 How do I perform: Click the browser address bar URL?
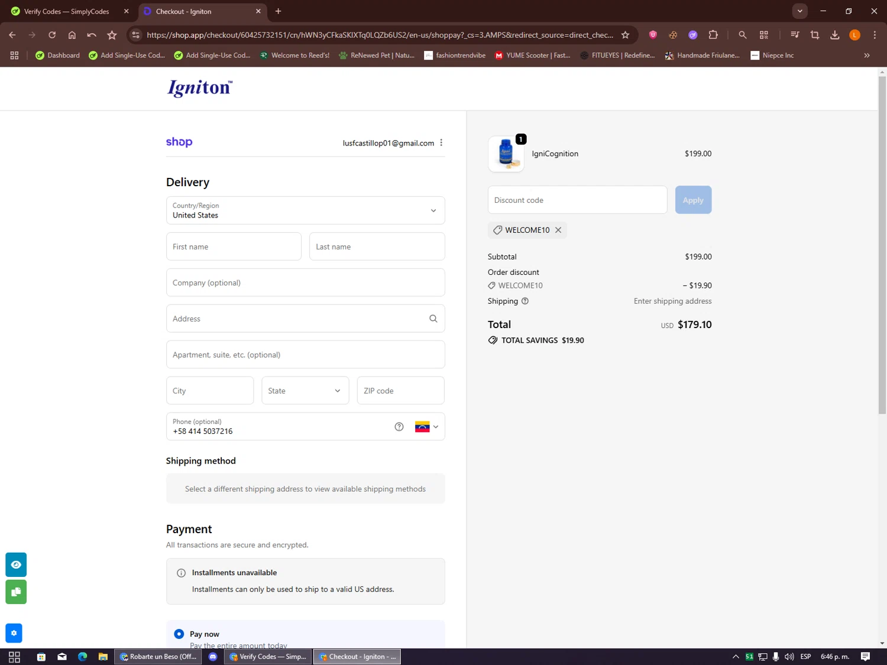pyautogui.click(x=380, y=35)
